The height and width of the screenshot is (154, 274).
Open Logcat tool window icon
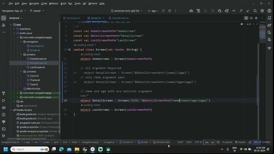point(3,108)
